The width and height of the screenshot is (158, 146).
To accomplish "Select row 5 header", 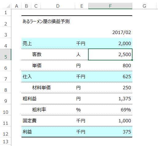I will [6, 55].
